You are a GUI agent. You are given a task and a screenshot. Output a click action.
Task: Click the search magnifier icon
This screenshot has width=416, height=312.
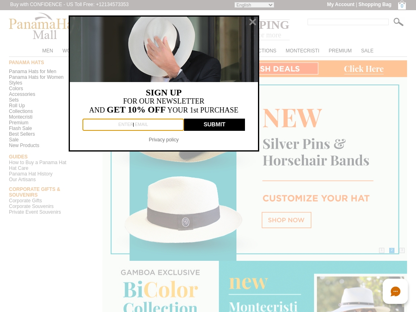click(398, 22)
